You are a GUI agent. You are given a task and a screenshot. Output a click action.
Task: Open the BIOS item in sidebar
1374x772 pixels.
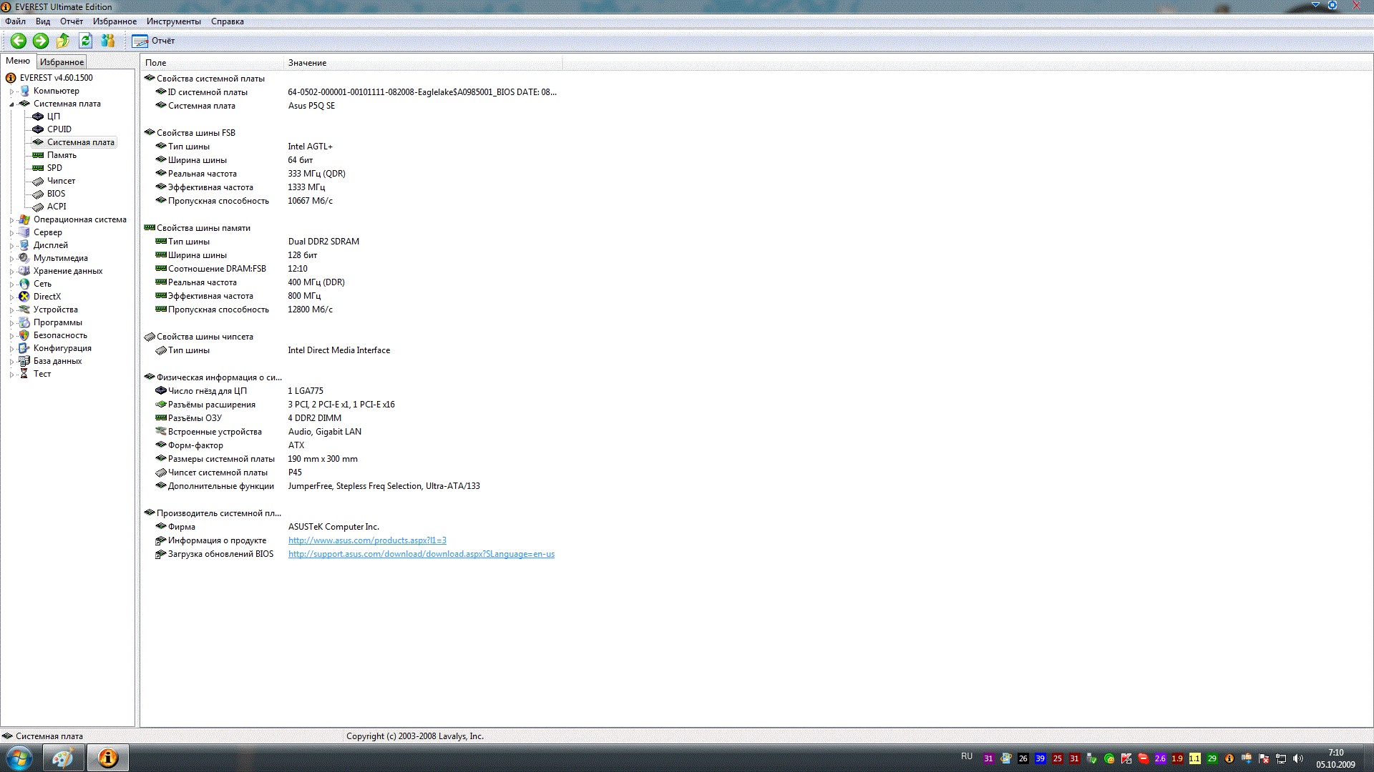click(x=56, y=194)
